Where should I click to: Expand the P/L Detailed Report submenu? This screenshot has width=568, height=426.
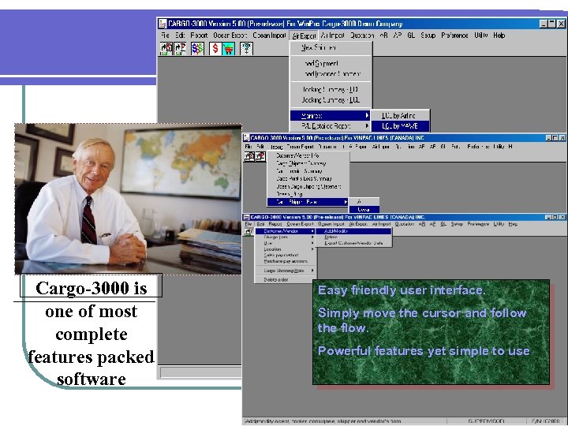tap(331, 125)
